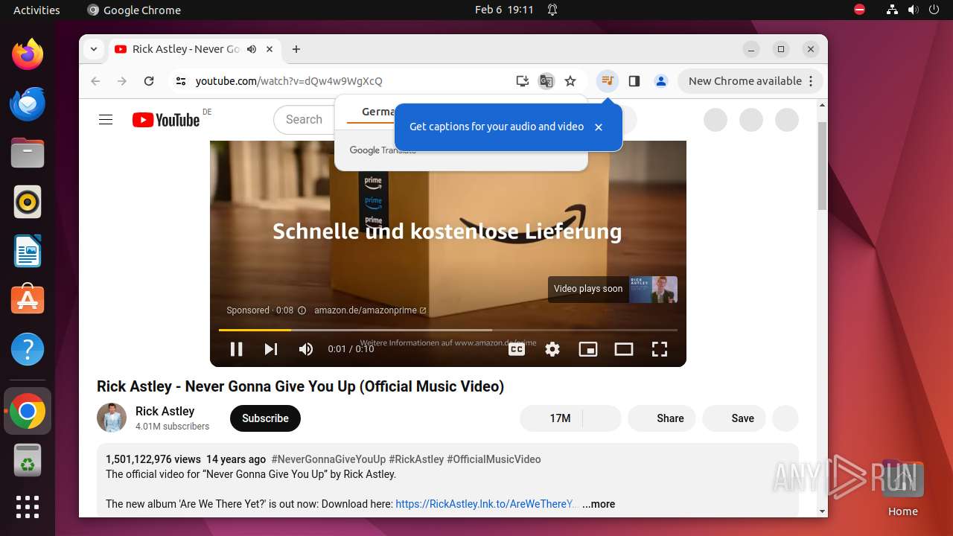Visit amazon.de/amazonprime sponsor link
The image size is (953, 536).
(x=370, y=310)
